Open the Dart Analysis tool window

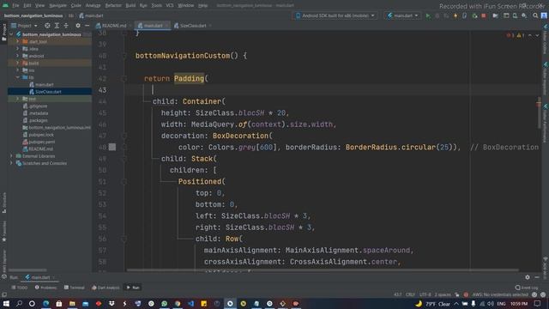pos(106,288)
